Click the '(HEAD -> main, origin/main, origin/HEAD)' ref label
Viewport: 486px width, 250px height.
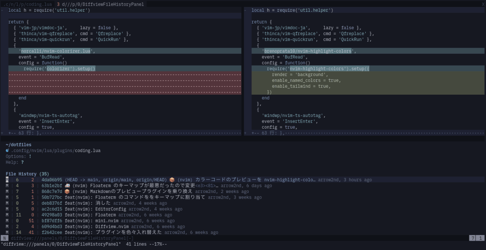116,180
